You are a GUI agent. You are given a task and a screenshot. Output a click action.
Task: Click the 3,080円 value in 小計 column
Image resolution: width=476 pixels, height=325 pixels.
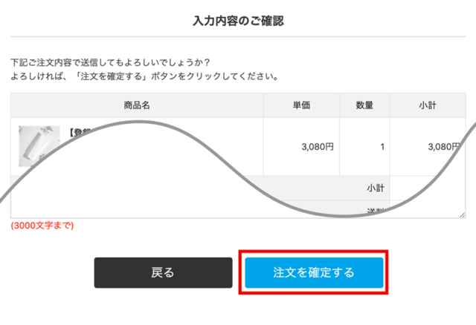pos(444,147)
